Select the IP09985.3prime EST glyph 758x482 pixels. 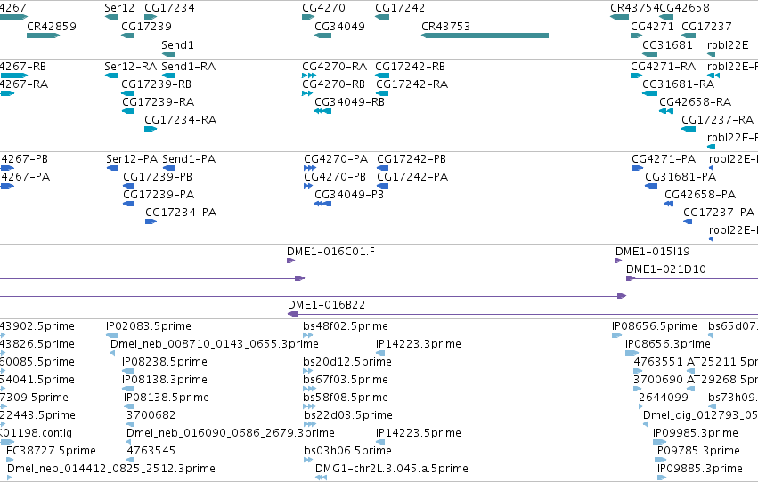coord(659,442)
